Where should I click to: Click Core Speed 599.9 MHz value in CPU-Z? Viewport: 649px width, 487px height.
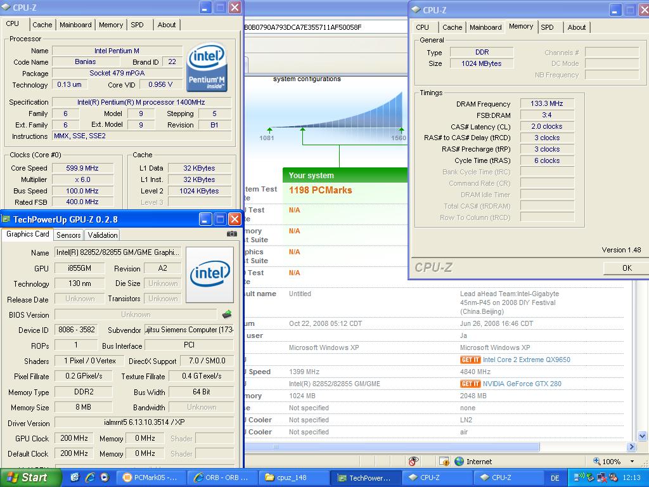82,168
